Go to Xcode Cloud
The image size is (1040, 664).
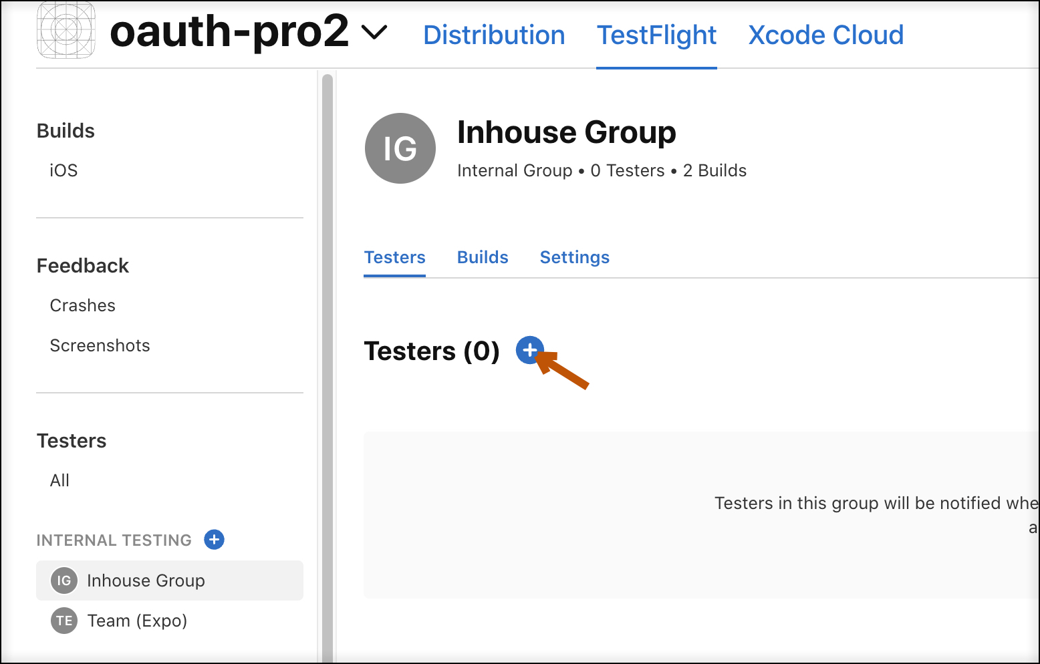click(826, 35)
